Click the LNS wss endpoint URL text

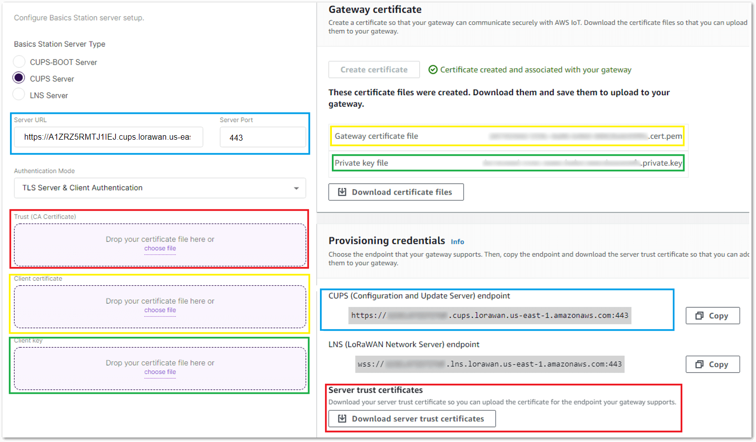(489, 365)
